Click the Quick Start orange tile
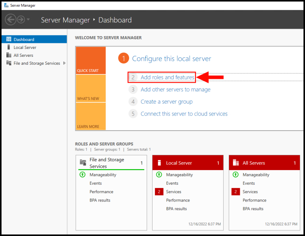Image resolution: width=305 pixels, height=236 pixels. [91, 60]
